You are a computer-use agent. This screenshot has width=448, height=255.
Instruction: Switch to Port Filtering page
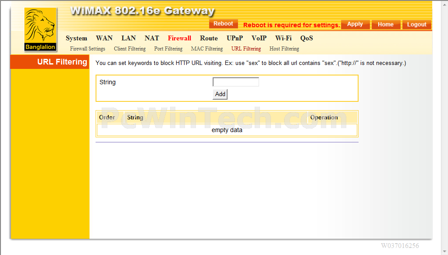click(x=168, y=49)
